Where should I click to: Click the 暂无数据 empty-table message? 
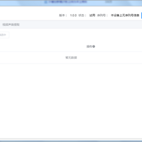tap(71, 58)
